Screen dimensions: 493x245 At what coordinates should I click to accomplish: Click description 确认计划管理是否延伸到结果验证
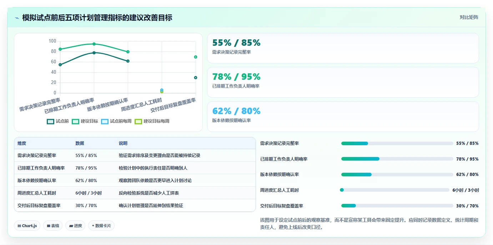click(x=151, y=206)
